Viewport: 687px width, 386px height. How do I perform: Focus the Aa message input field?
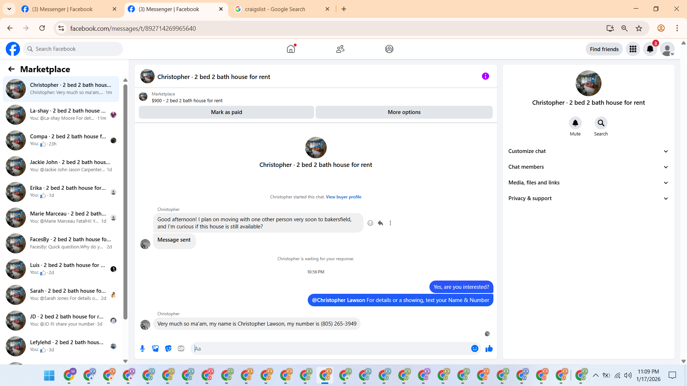click(329, 348)
